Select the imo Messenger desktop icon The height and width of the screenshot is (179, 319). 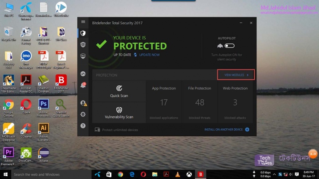pos(26,59)
